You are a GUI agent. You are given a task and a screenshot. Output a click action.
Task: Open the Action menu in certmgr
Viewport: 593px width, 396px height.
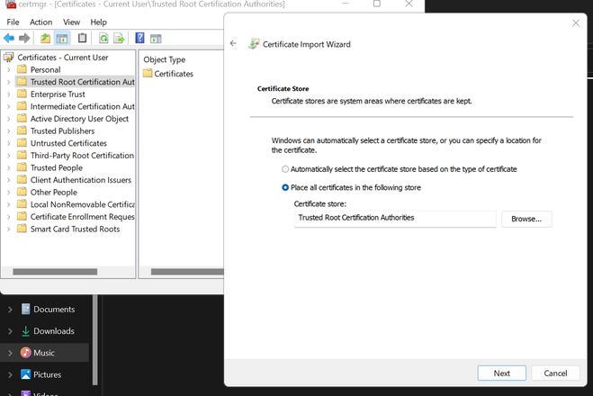40,22
